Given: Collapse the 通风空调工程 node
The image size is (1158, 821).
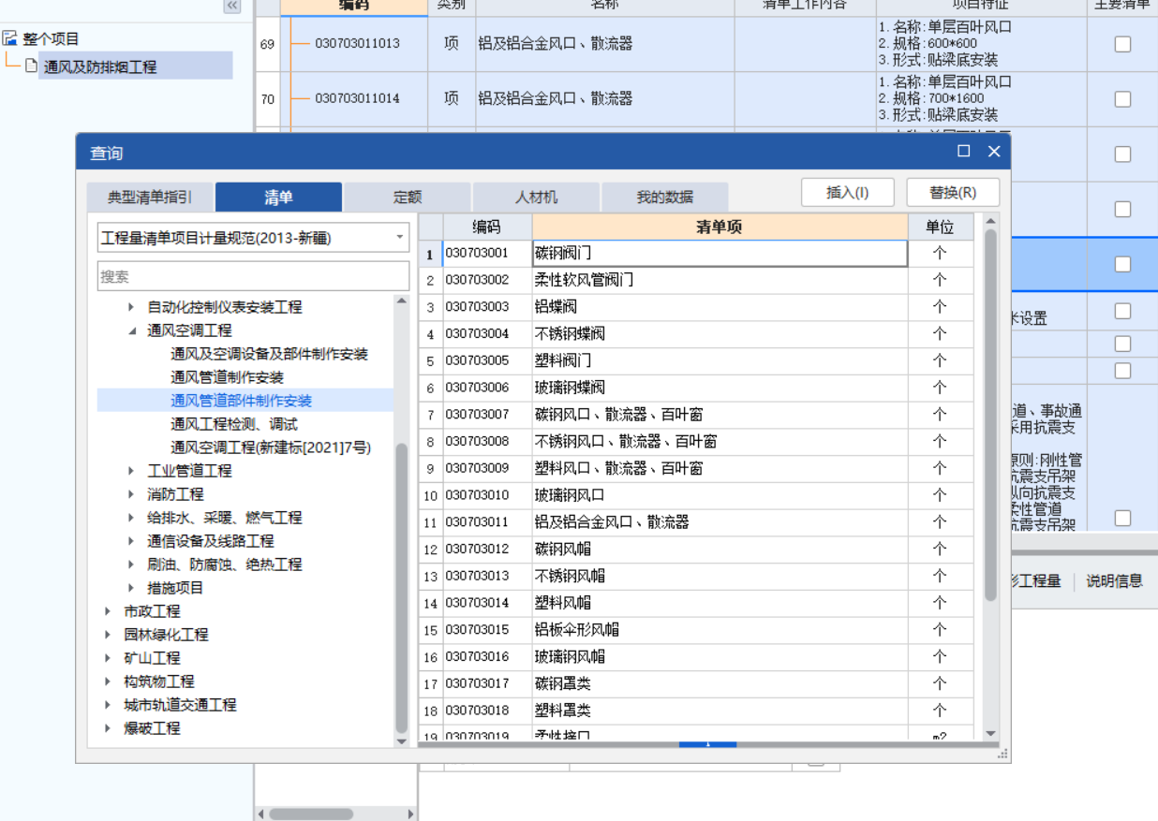Looking at the screenshot, I should (131, 330).
